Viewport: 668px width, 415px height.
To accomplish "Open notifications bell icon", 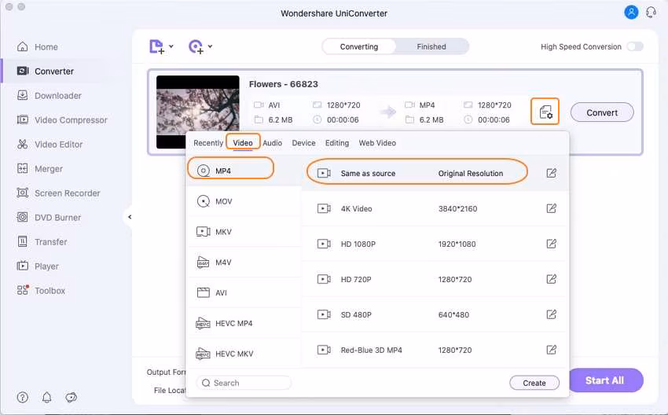I will point(47,398).
